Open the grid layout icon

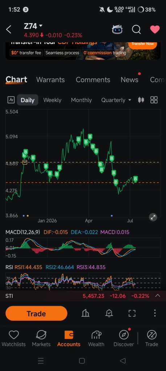point(154,100)
